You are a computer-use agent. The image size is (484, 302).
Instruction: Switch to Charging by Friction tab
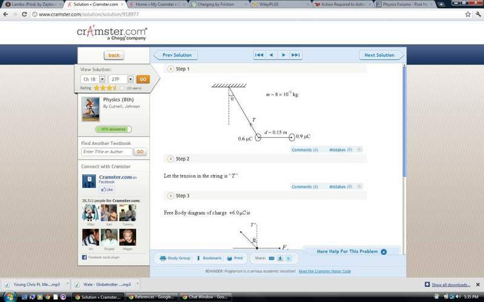218,4
